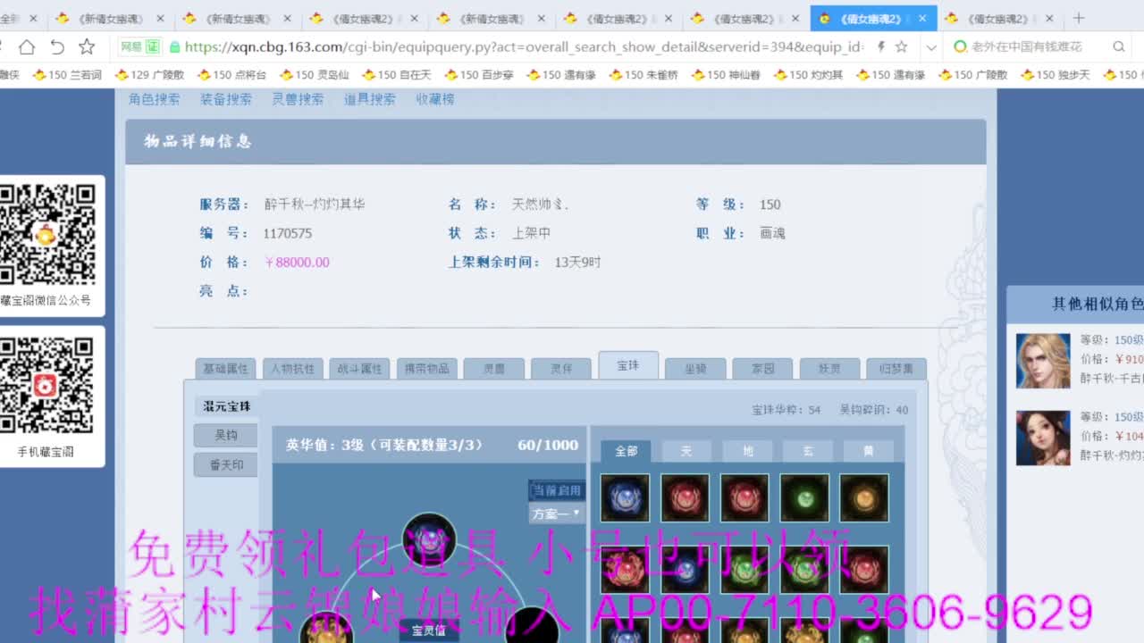1144x643 pixels.
Task: Go to 装备搜索 in page navigation
Action: point(225,99)
